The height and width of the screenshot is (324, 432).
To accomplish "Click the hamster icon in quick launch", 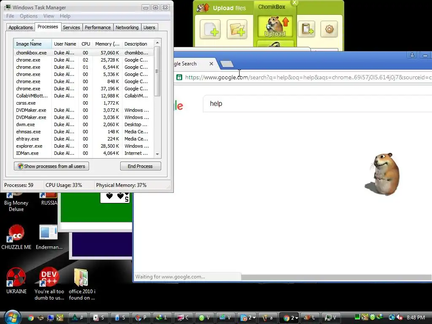I will coord(60,318).
